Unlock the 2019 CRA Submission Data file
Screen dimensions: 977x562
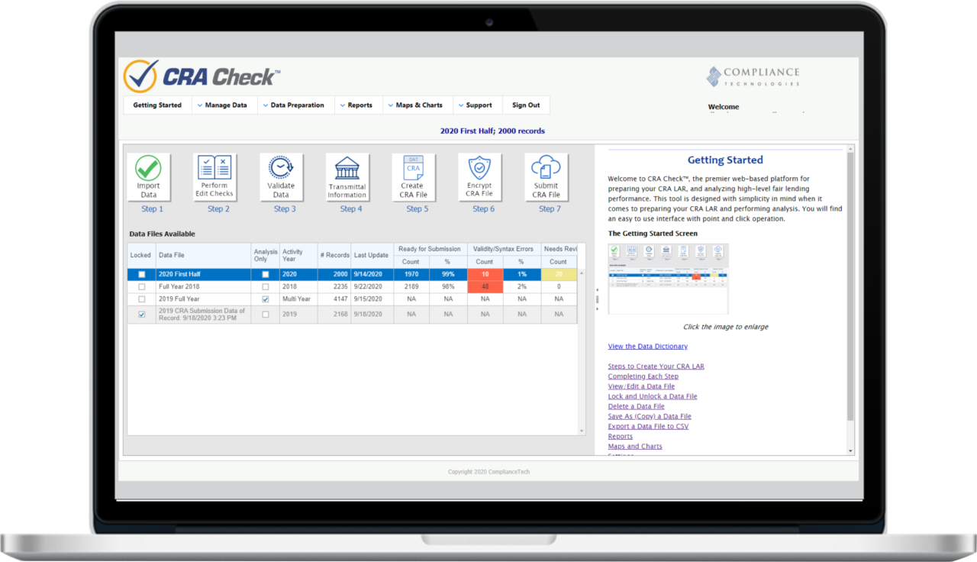coord(141,315)
